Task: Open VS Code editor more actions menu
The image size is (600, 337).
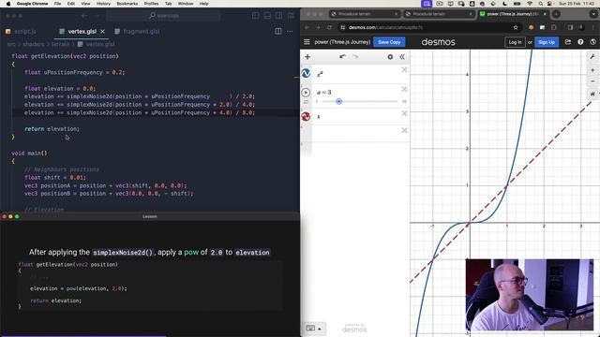Action: tap(290, 31)
